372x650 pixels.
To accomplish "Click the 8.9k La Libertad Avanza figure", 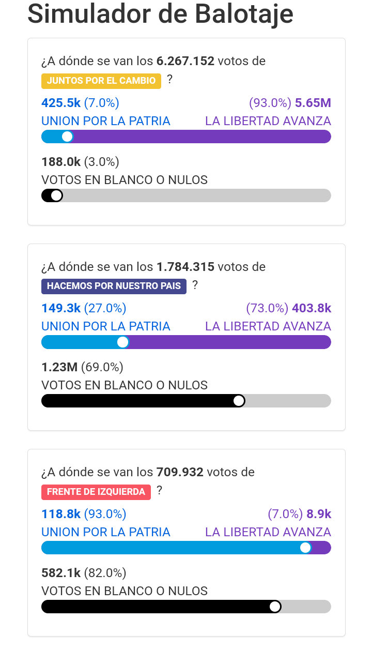I will pyautogui.click(x=319, y=514).
